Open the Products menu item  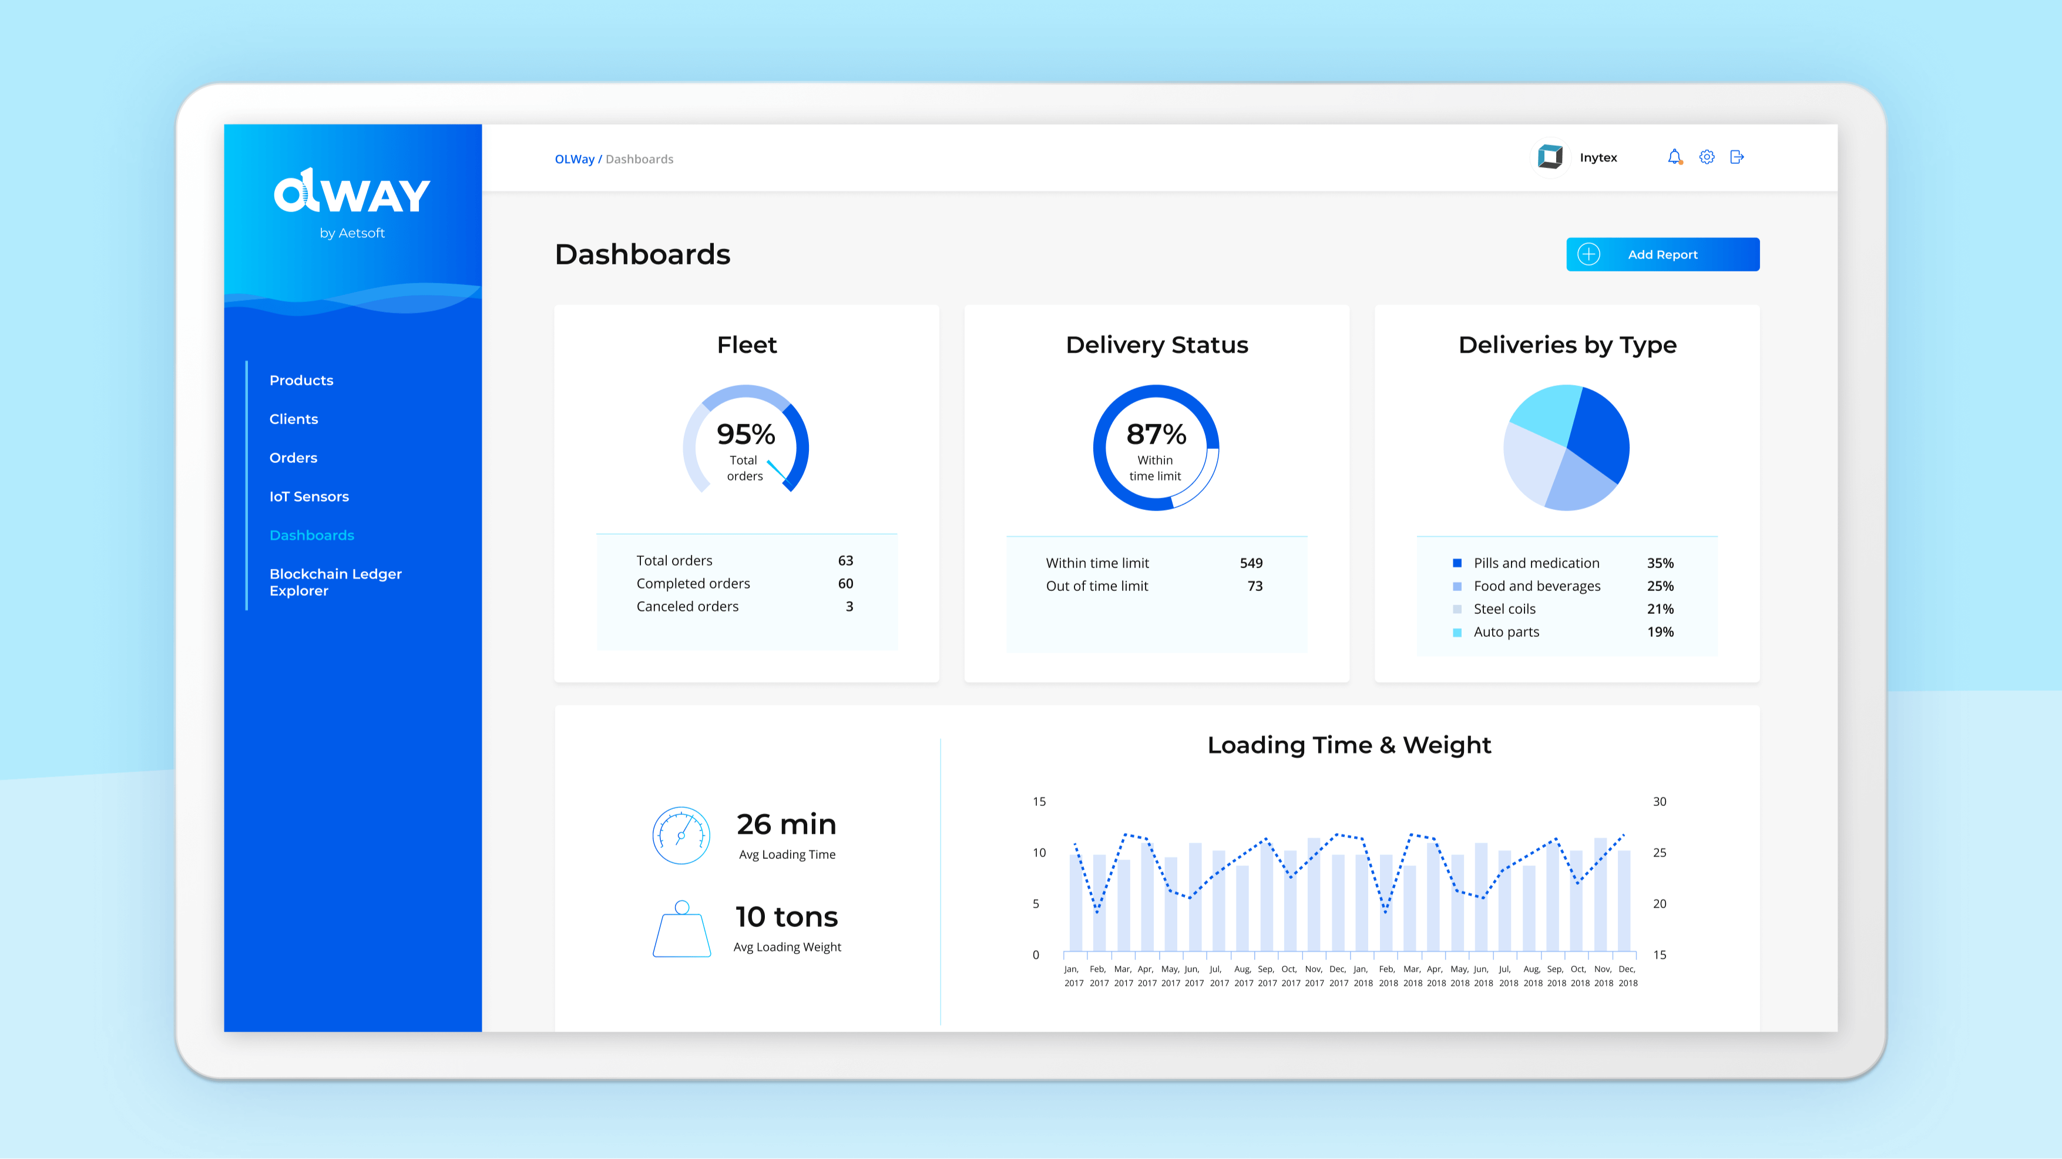[301, 380]
